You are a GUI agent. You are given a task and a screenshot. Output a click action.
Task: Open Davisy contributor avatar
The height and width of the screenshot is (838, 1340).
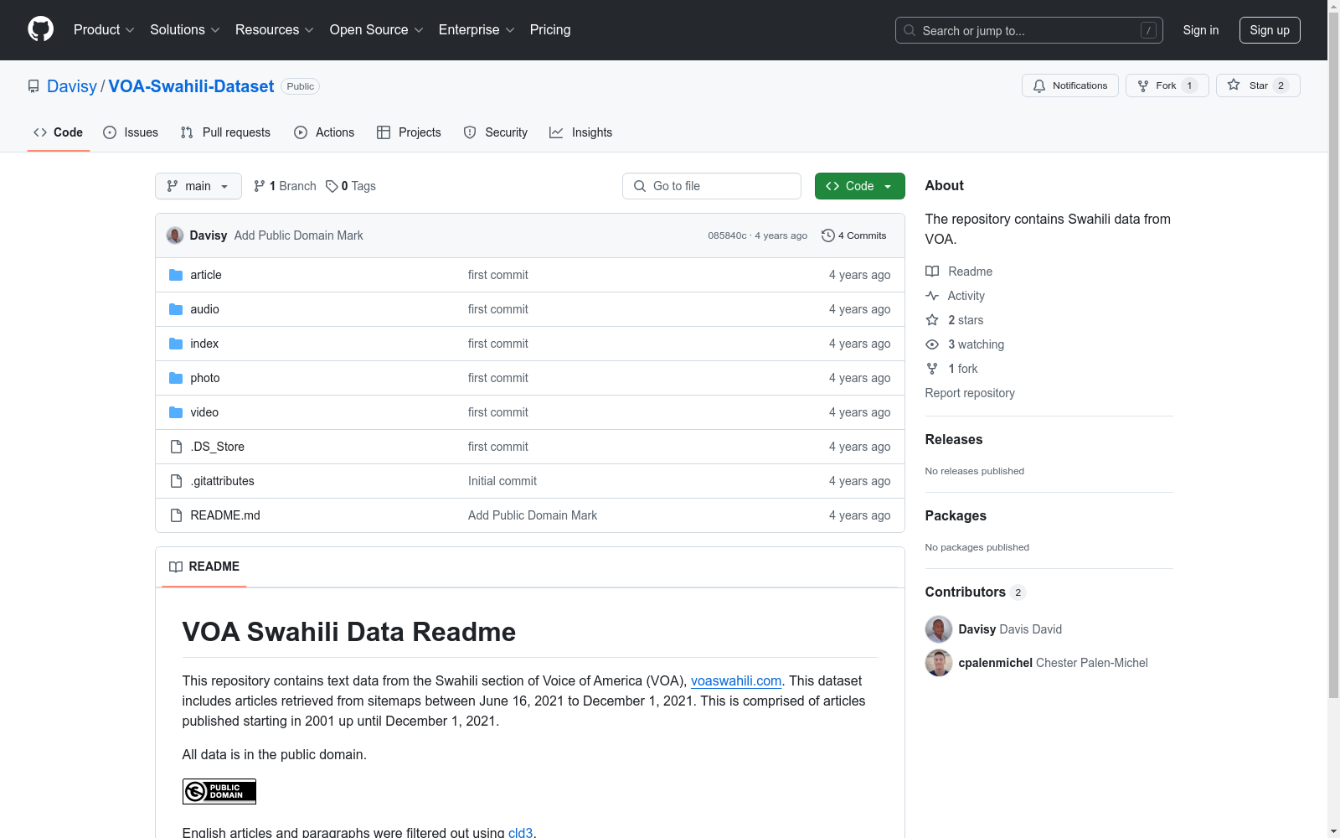click(x=939, y=629)
